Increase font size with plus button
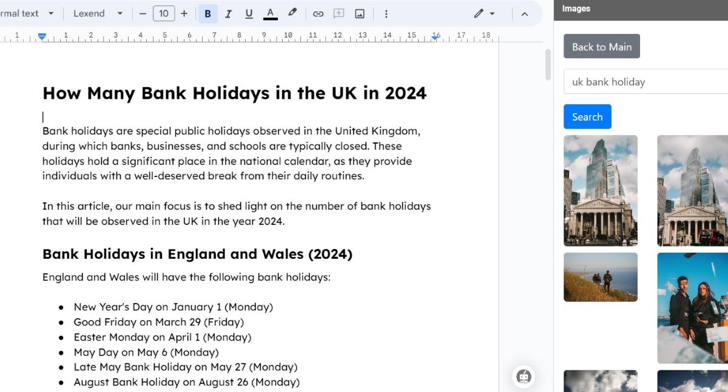This screenshot has width=728, height=392. coord(184,13)
